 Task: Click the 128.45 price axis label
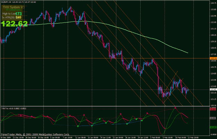click(x=214, y=48)
